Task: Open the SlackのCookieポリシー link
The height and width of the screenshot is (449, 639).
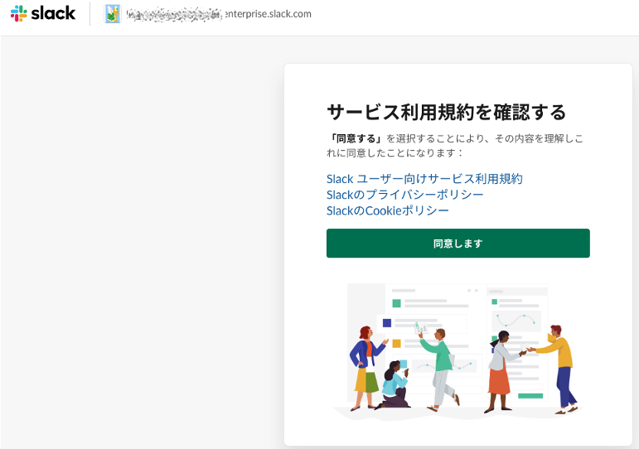Action: pyautogui.click(x=388, y=210)
